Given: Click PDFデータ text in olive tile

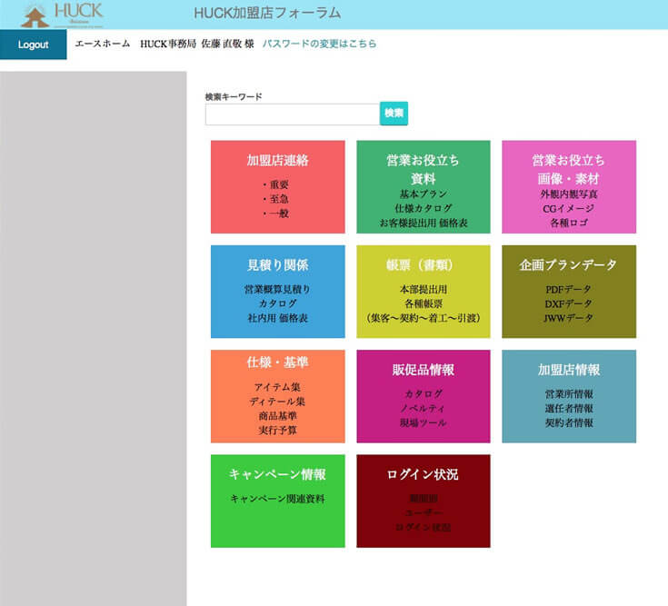Looking at the screenshot, I should pos(569,290).
